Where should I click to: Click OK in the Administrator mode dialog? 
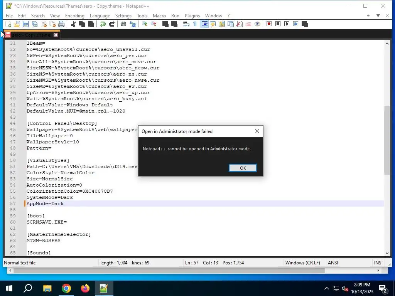[243, 168]
